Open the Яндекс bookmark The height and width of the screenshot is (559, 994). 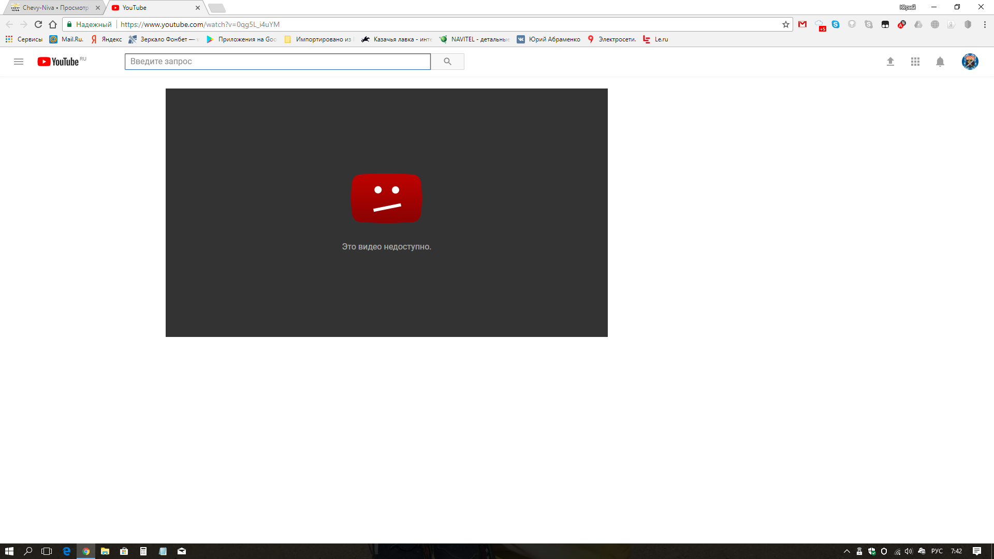(106, 39)
